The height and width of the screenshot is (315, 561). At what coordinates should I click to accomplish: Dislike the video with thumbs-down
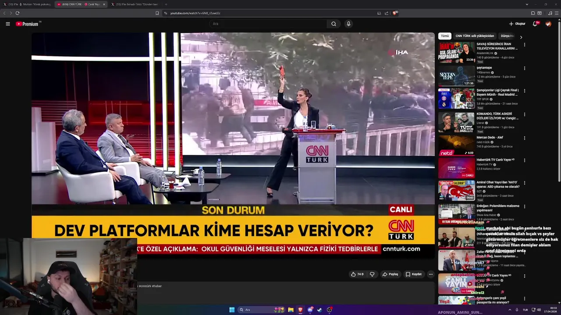372,274
